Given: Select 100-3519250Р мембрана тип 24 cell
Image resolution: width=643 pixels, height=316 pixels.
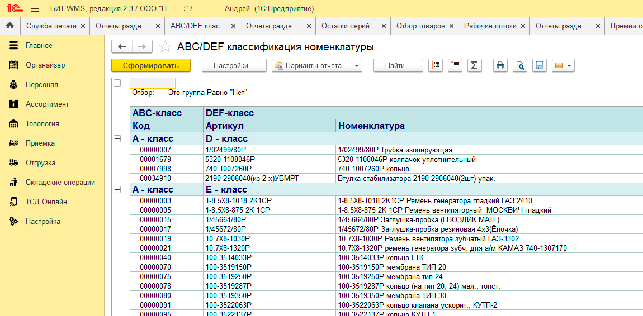Looking at the screenshot, I should click(489, 277).
